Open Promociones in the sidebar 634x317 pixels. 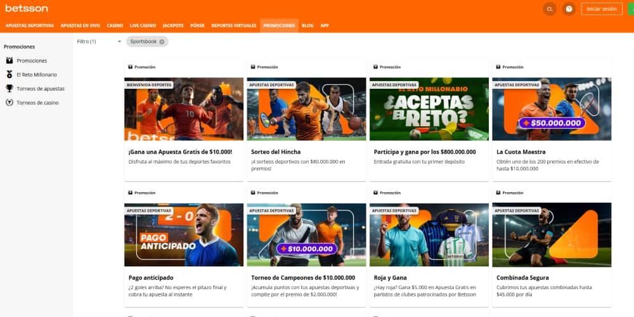(32, 61)
